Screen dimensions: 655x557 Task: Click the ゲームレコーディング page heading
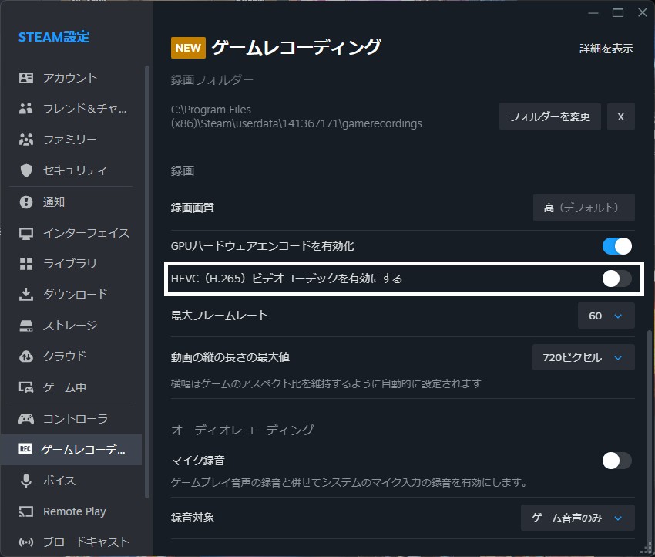click(296, 47)
